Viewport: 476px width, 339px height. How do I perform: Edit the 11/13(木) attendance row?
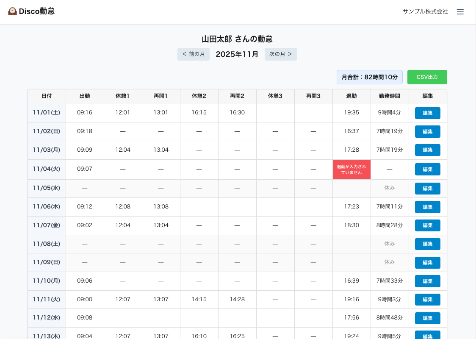427,336
